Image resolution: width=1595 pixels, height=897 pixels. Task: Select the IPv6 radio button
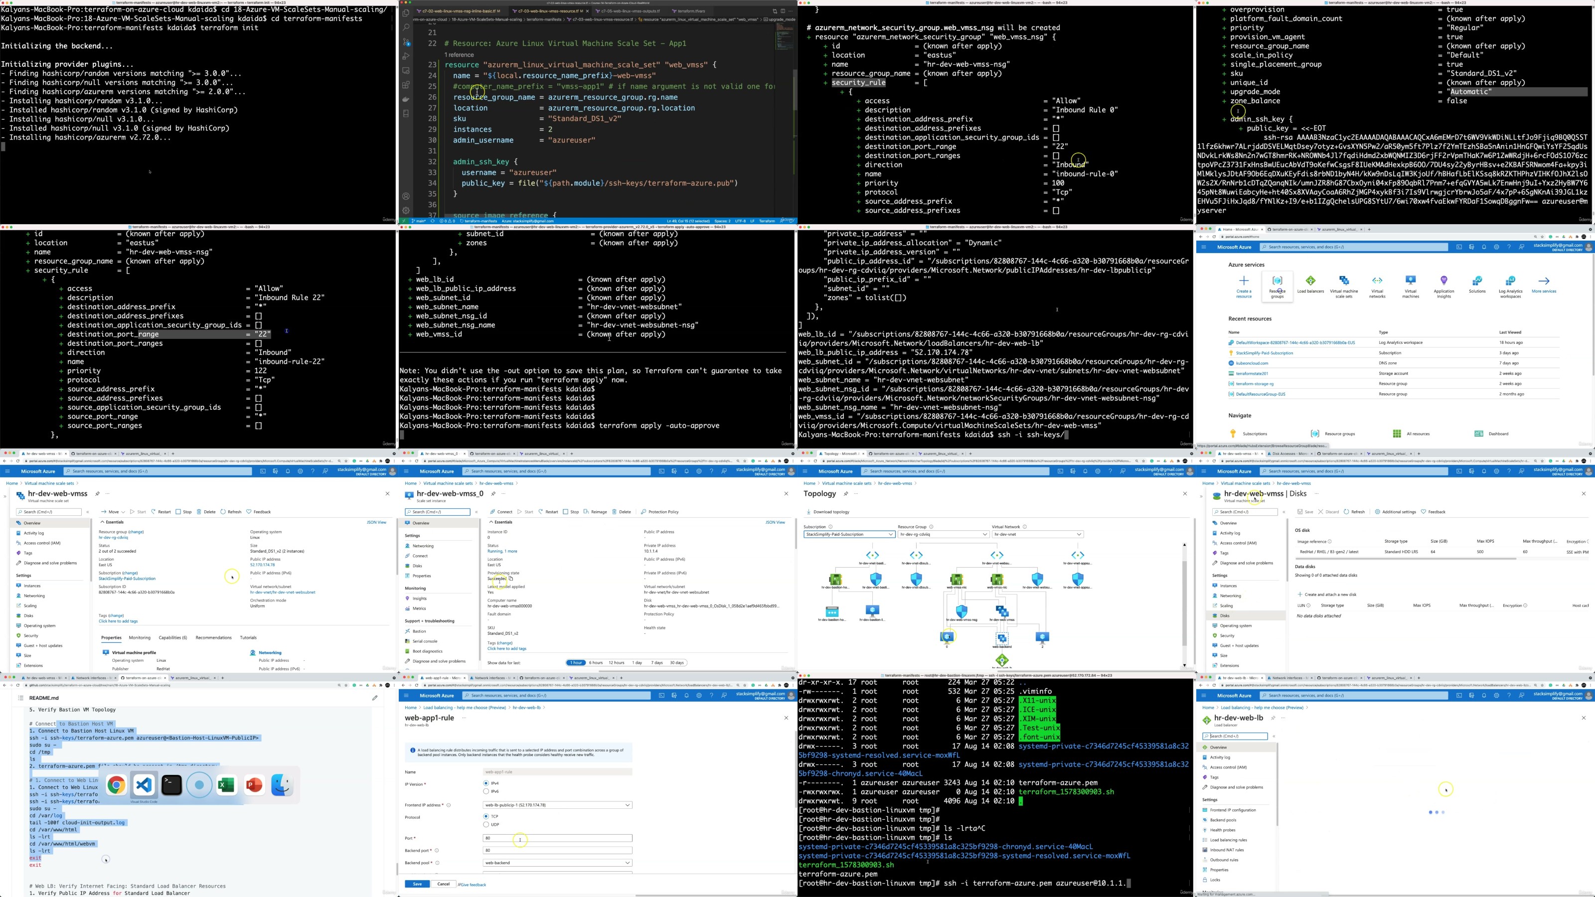click(486, 791)
